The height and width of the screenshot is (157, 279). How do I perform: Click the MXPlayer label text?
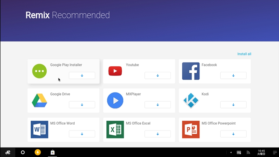pos(133,94)
